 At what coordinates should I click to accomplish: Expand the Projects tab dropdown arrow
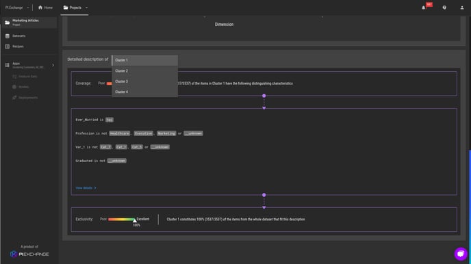tap(86, 8)
